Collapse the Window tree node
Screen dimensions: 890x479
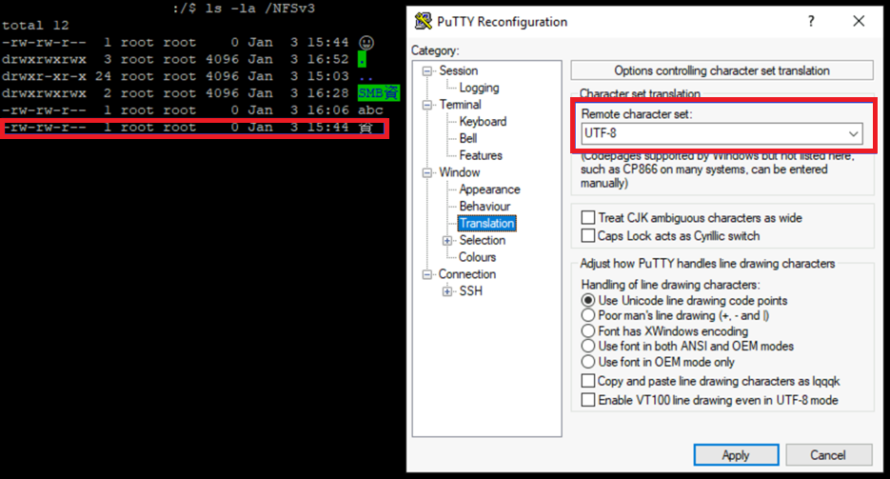click(426, 172)
